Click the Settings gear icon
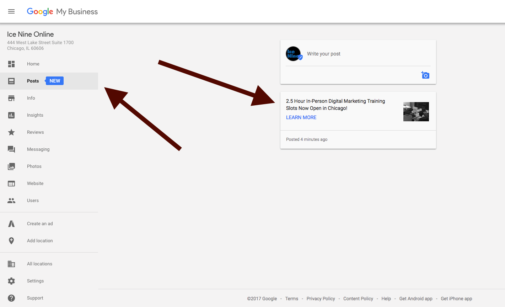 pyautogui.click(x=11, y=281)
